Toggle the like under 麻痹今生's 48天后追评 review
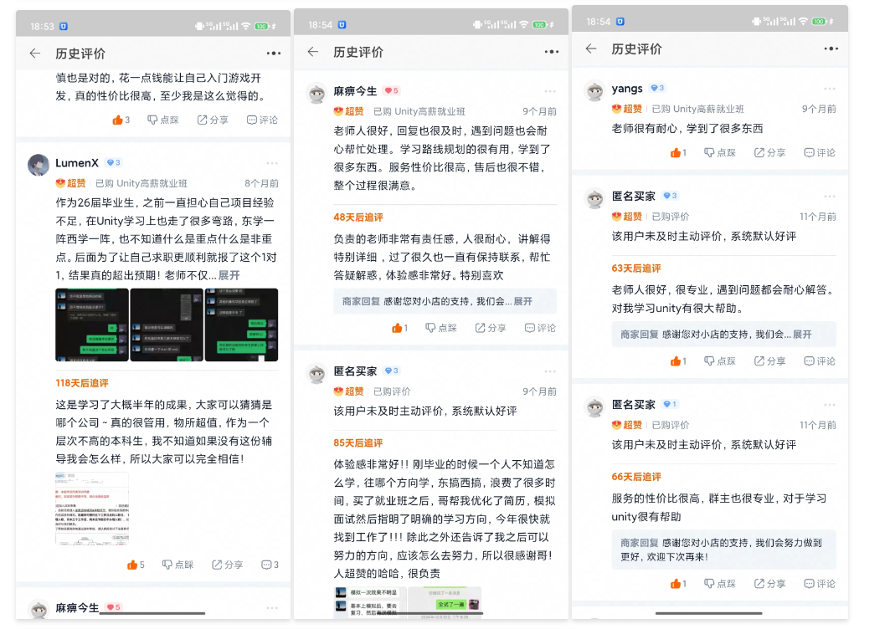Image resolution: width=890 pixels, height=629 pixels. (x=399, y=328)
